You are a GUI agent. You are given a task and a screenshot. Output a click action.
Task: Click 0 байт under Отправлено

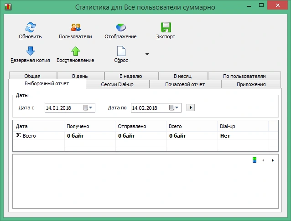(x=126, y=136)
